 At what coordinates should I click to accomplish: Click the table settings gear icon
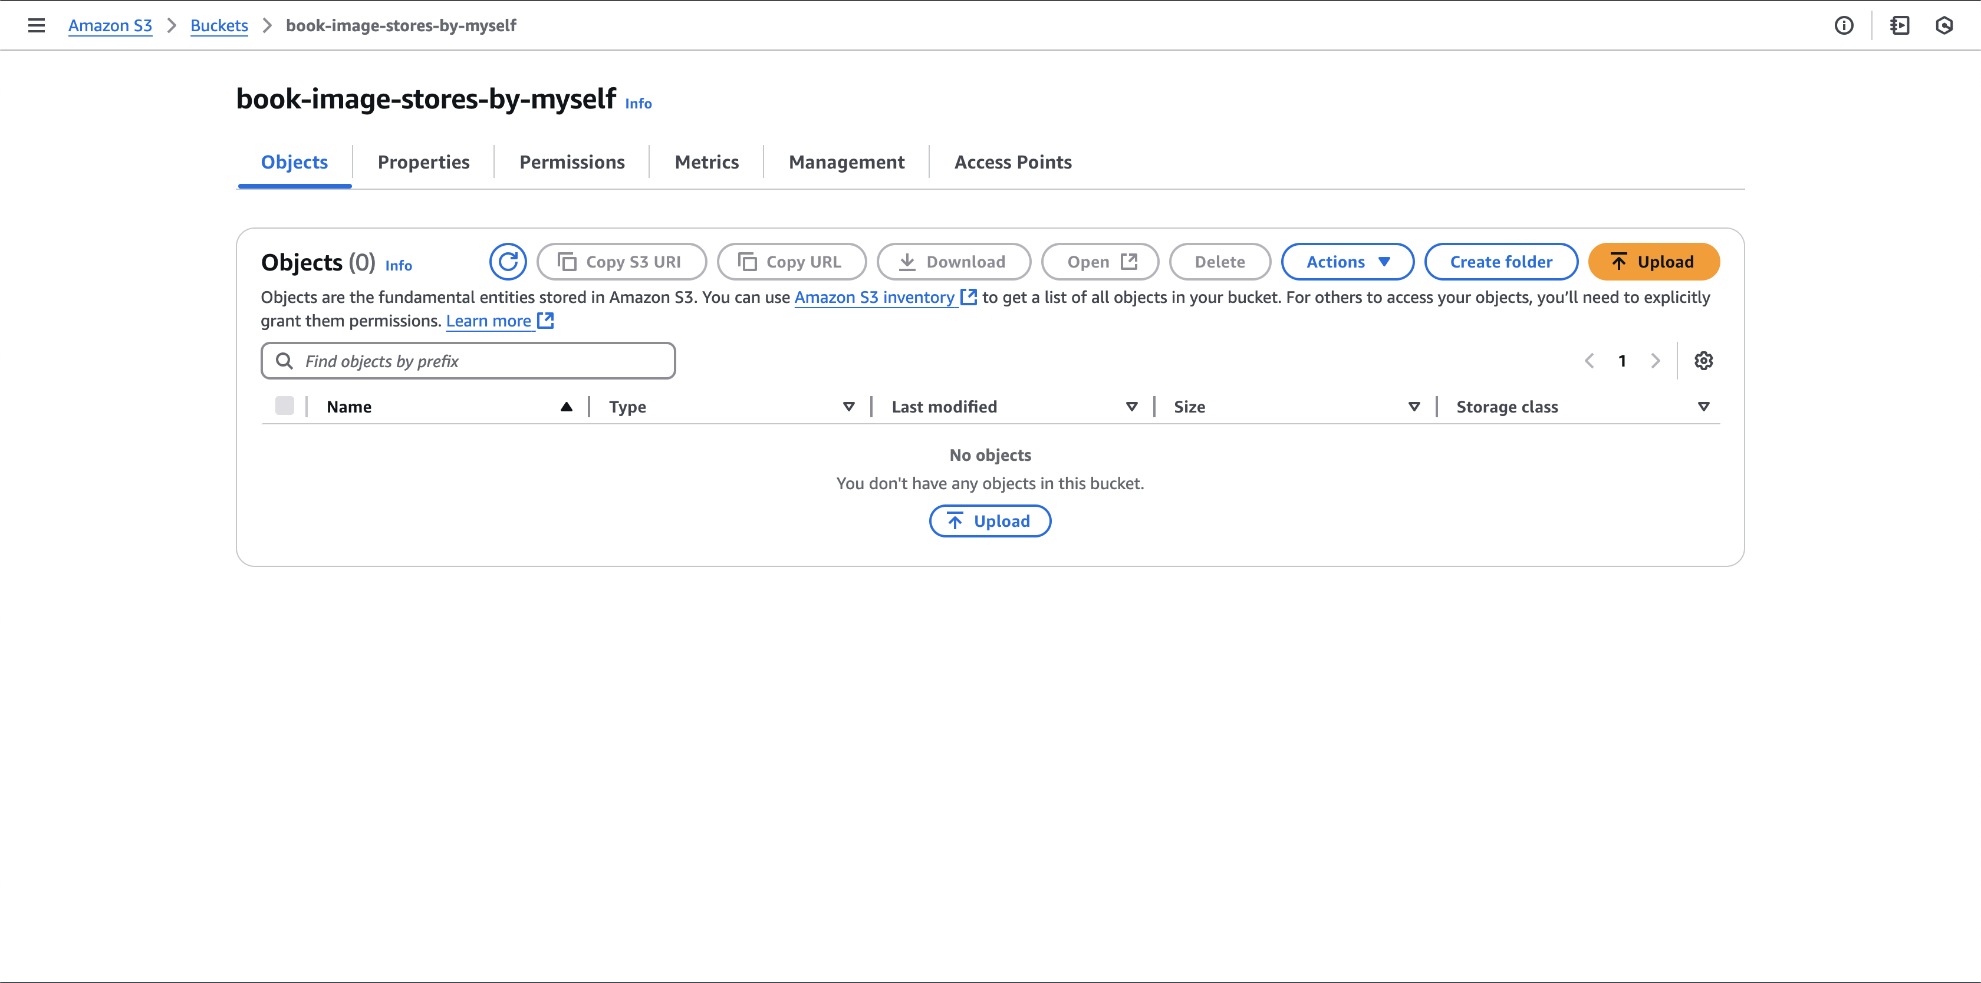1704,360
